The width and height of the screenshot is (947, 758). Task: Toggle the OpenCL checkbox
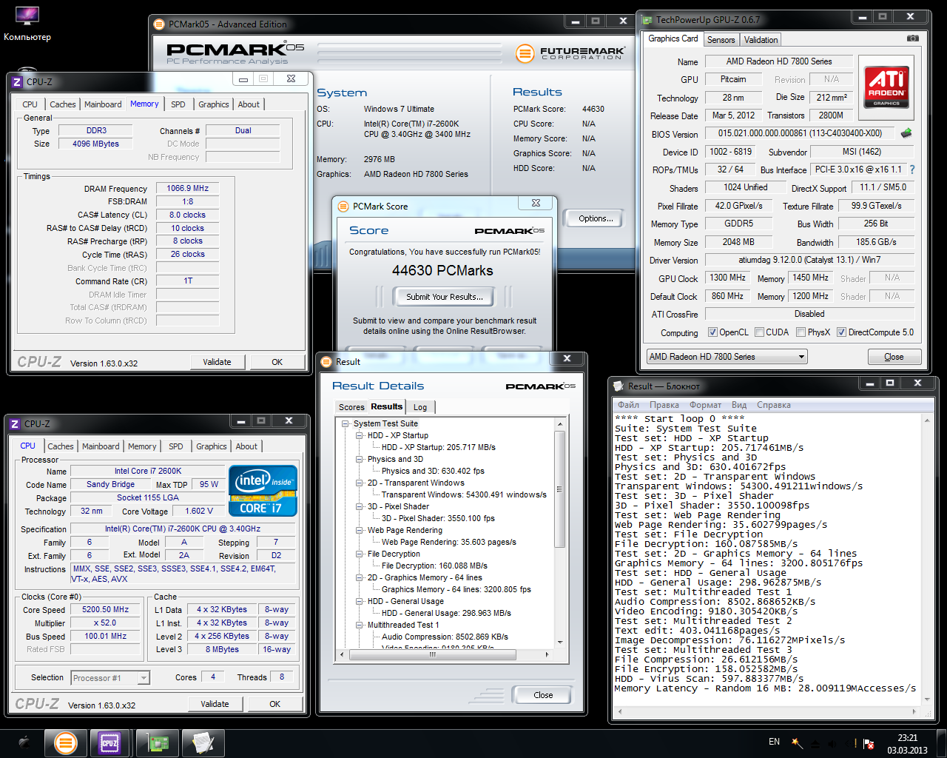712,332
